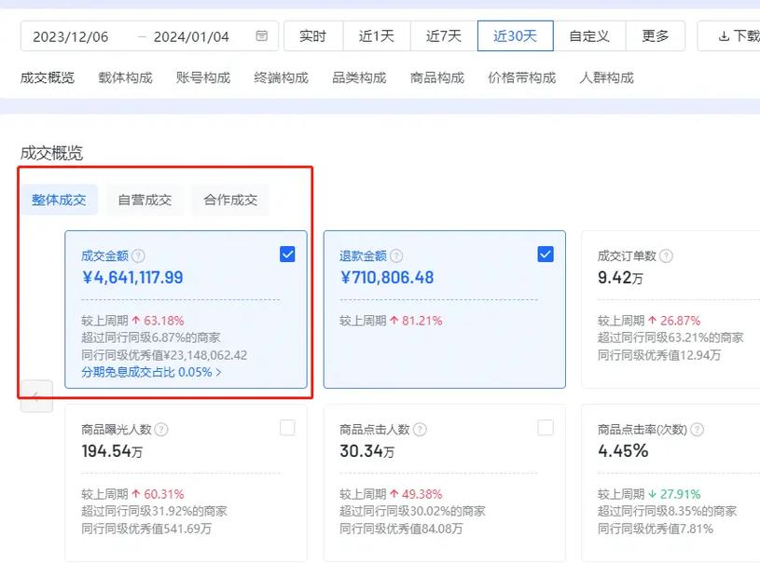Click the 9.42万 order count value
This screenshot has height=564, width=760.
click(x=620, y=278)
